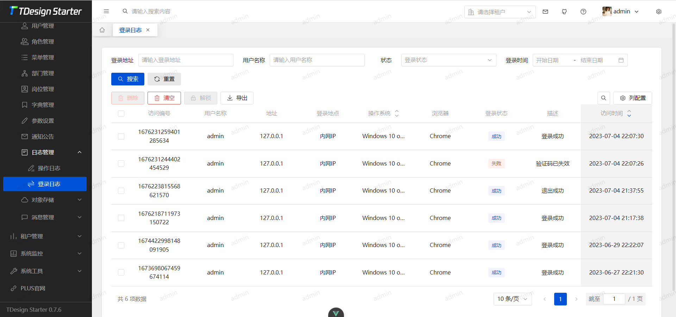Close the 登录日志 tab
The height and width of the screenshot is (317, 676).
coord(148,30)
